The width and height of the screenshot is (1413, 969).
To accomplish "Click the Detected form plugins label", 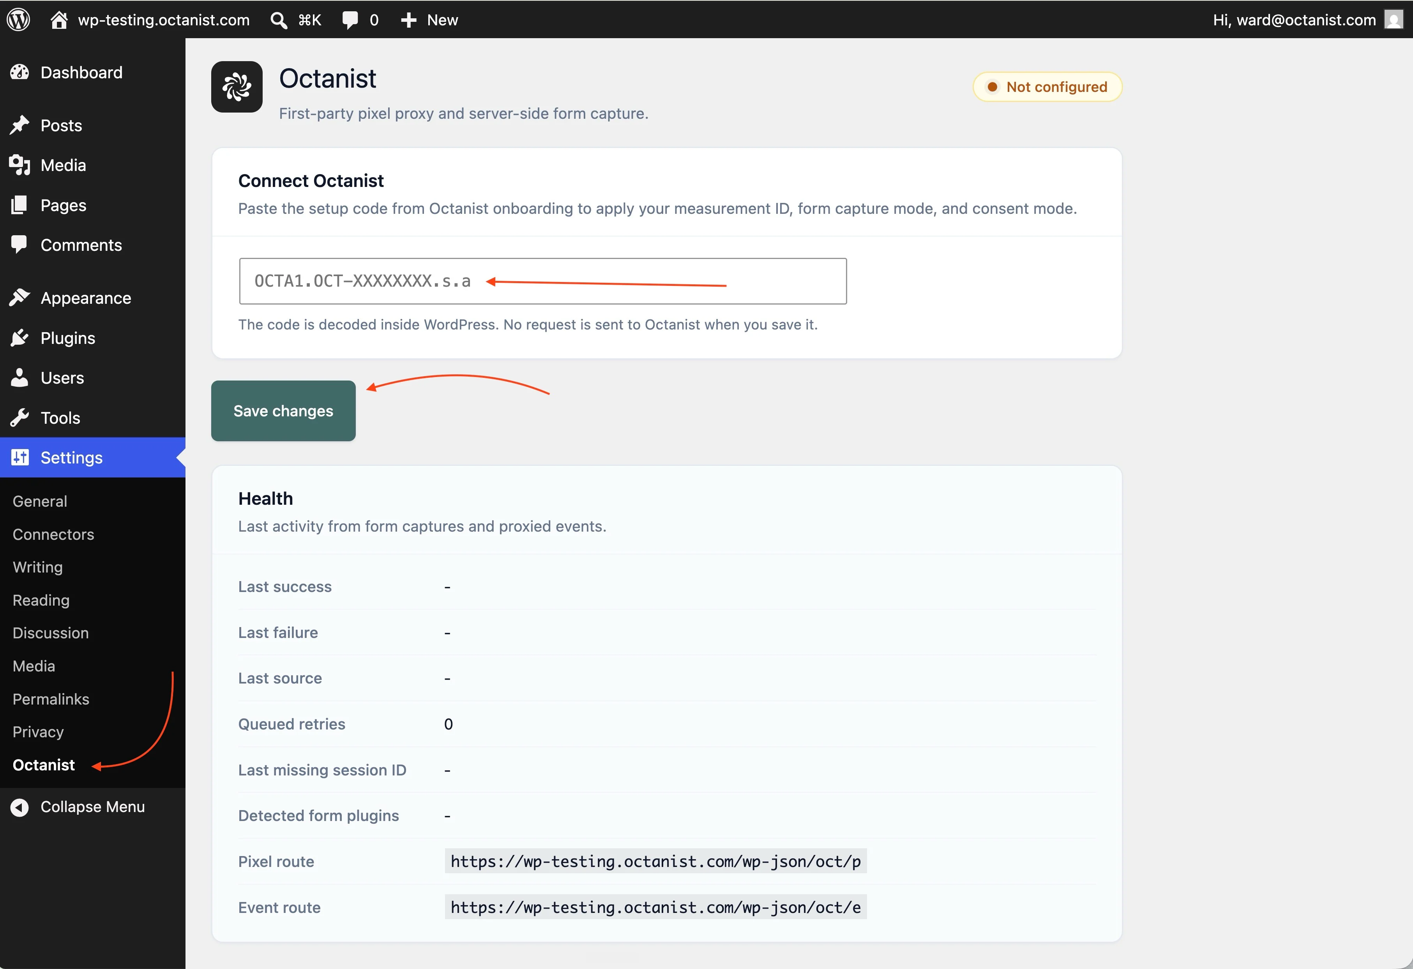I will [x=318, y=815].
